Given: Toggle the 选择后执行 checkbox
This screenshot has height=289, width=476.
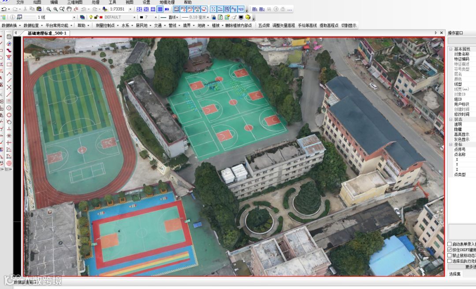Looking at the screenshot, I should pyautogui.click(x=450, y=261).
